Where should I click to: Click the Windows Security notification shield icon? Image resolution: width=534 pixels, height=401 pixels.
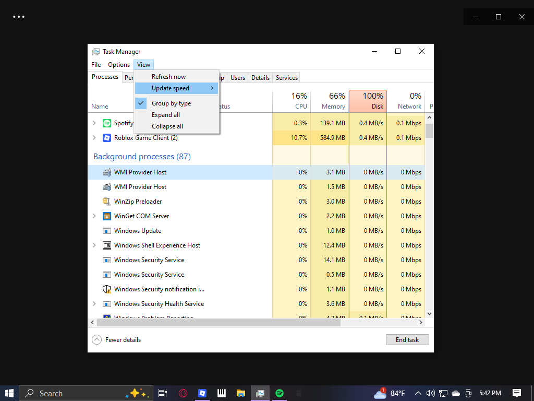pos(107,289)
